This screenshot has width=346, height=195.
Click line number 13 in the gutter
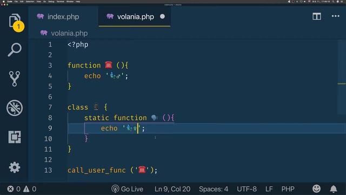48,170
